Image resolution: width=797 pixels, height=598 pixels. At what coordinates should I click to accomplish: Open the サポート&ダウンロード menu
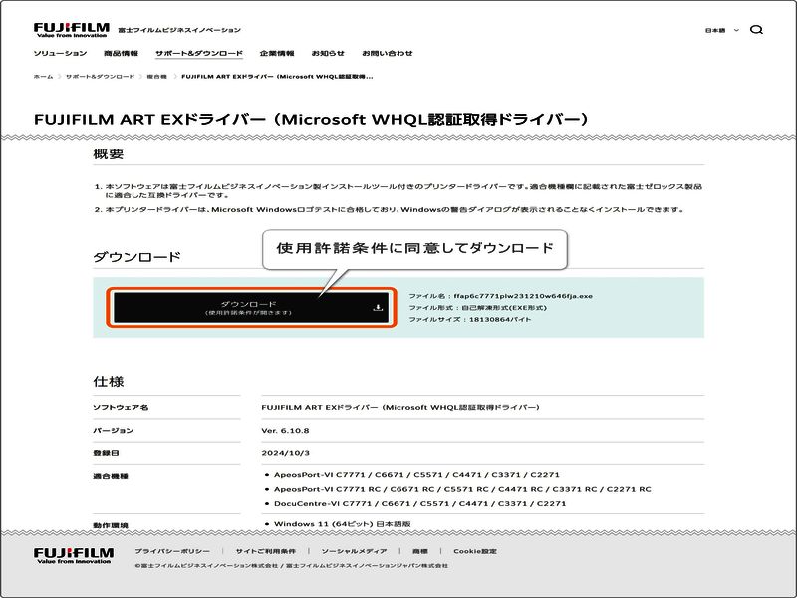click(x=198, y=53)
